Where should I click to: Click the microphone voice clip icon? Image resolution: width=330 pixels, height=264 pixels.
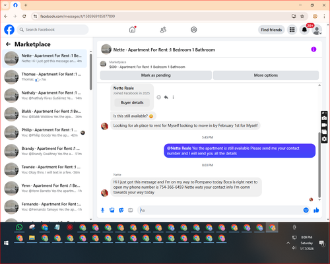tap(102, 210)
